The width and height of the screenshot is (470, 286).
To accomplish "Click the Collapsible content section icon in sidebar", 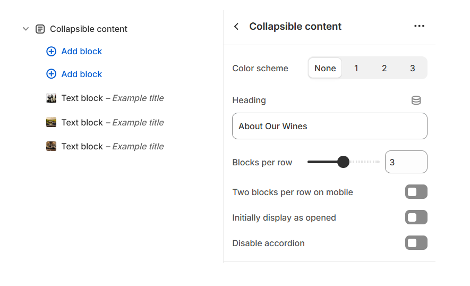I will [40, 29].
